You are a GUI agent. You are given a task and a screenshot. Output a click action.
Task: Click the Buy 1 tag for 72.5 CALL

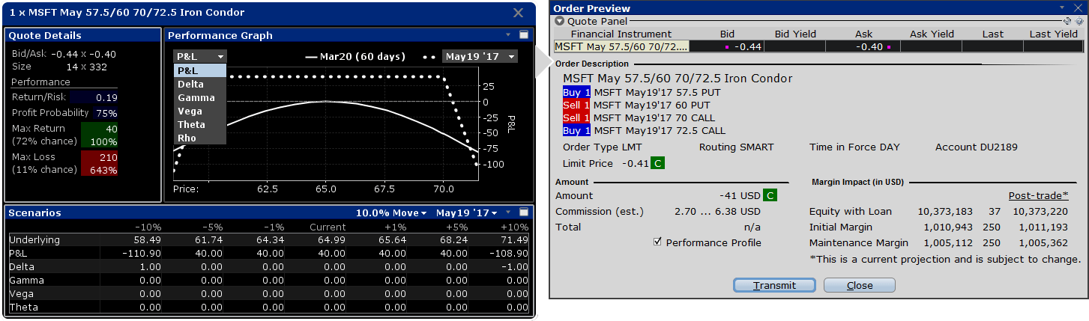coord(577,130)
